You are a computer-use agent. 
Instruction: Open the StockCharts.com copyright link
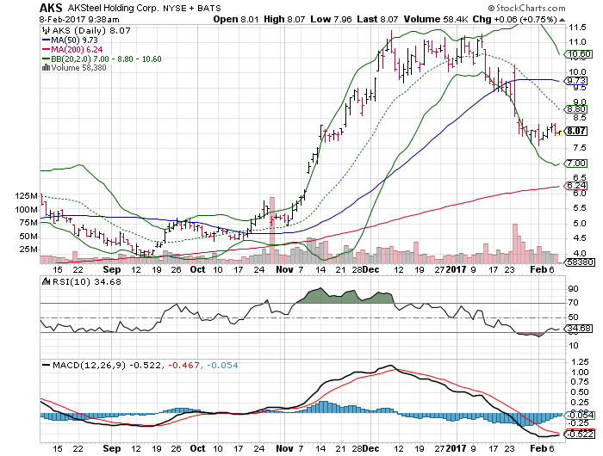(x=527, y=8)
